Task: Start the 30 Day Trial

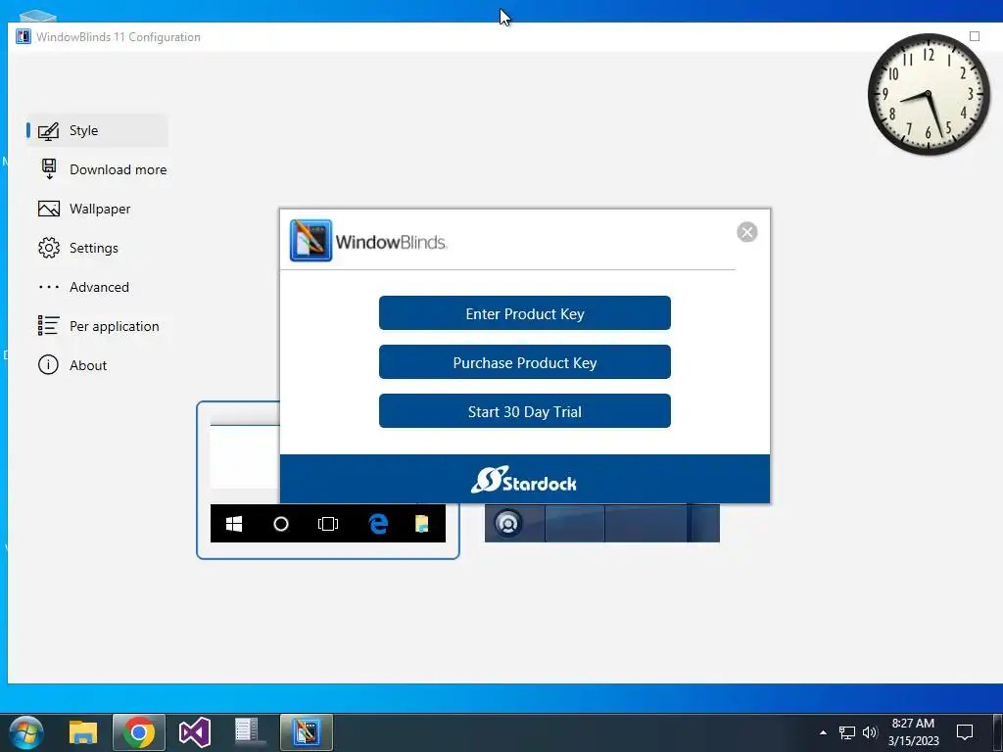Action: click(x=525, y=411)
